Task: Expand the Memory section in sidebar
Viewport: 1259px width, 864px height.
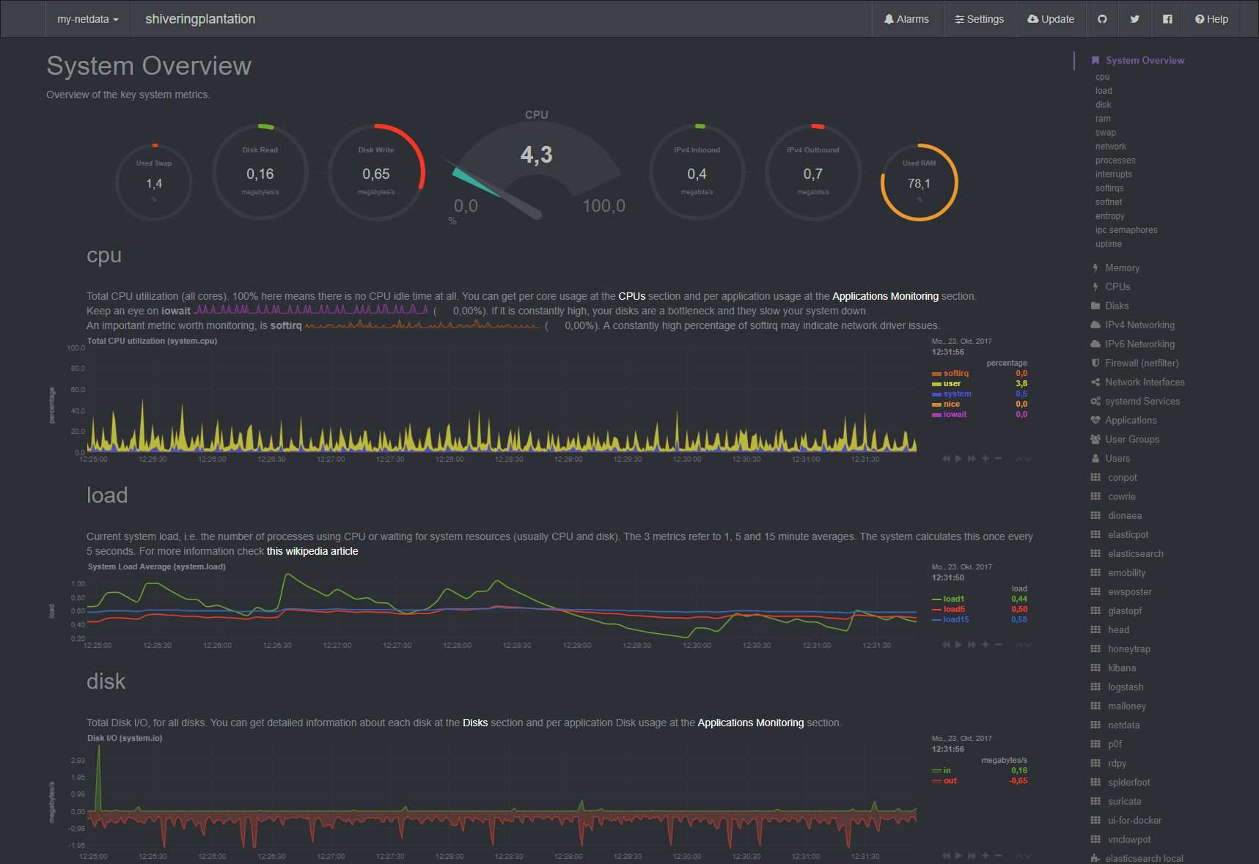Action: pos(1122,268)
